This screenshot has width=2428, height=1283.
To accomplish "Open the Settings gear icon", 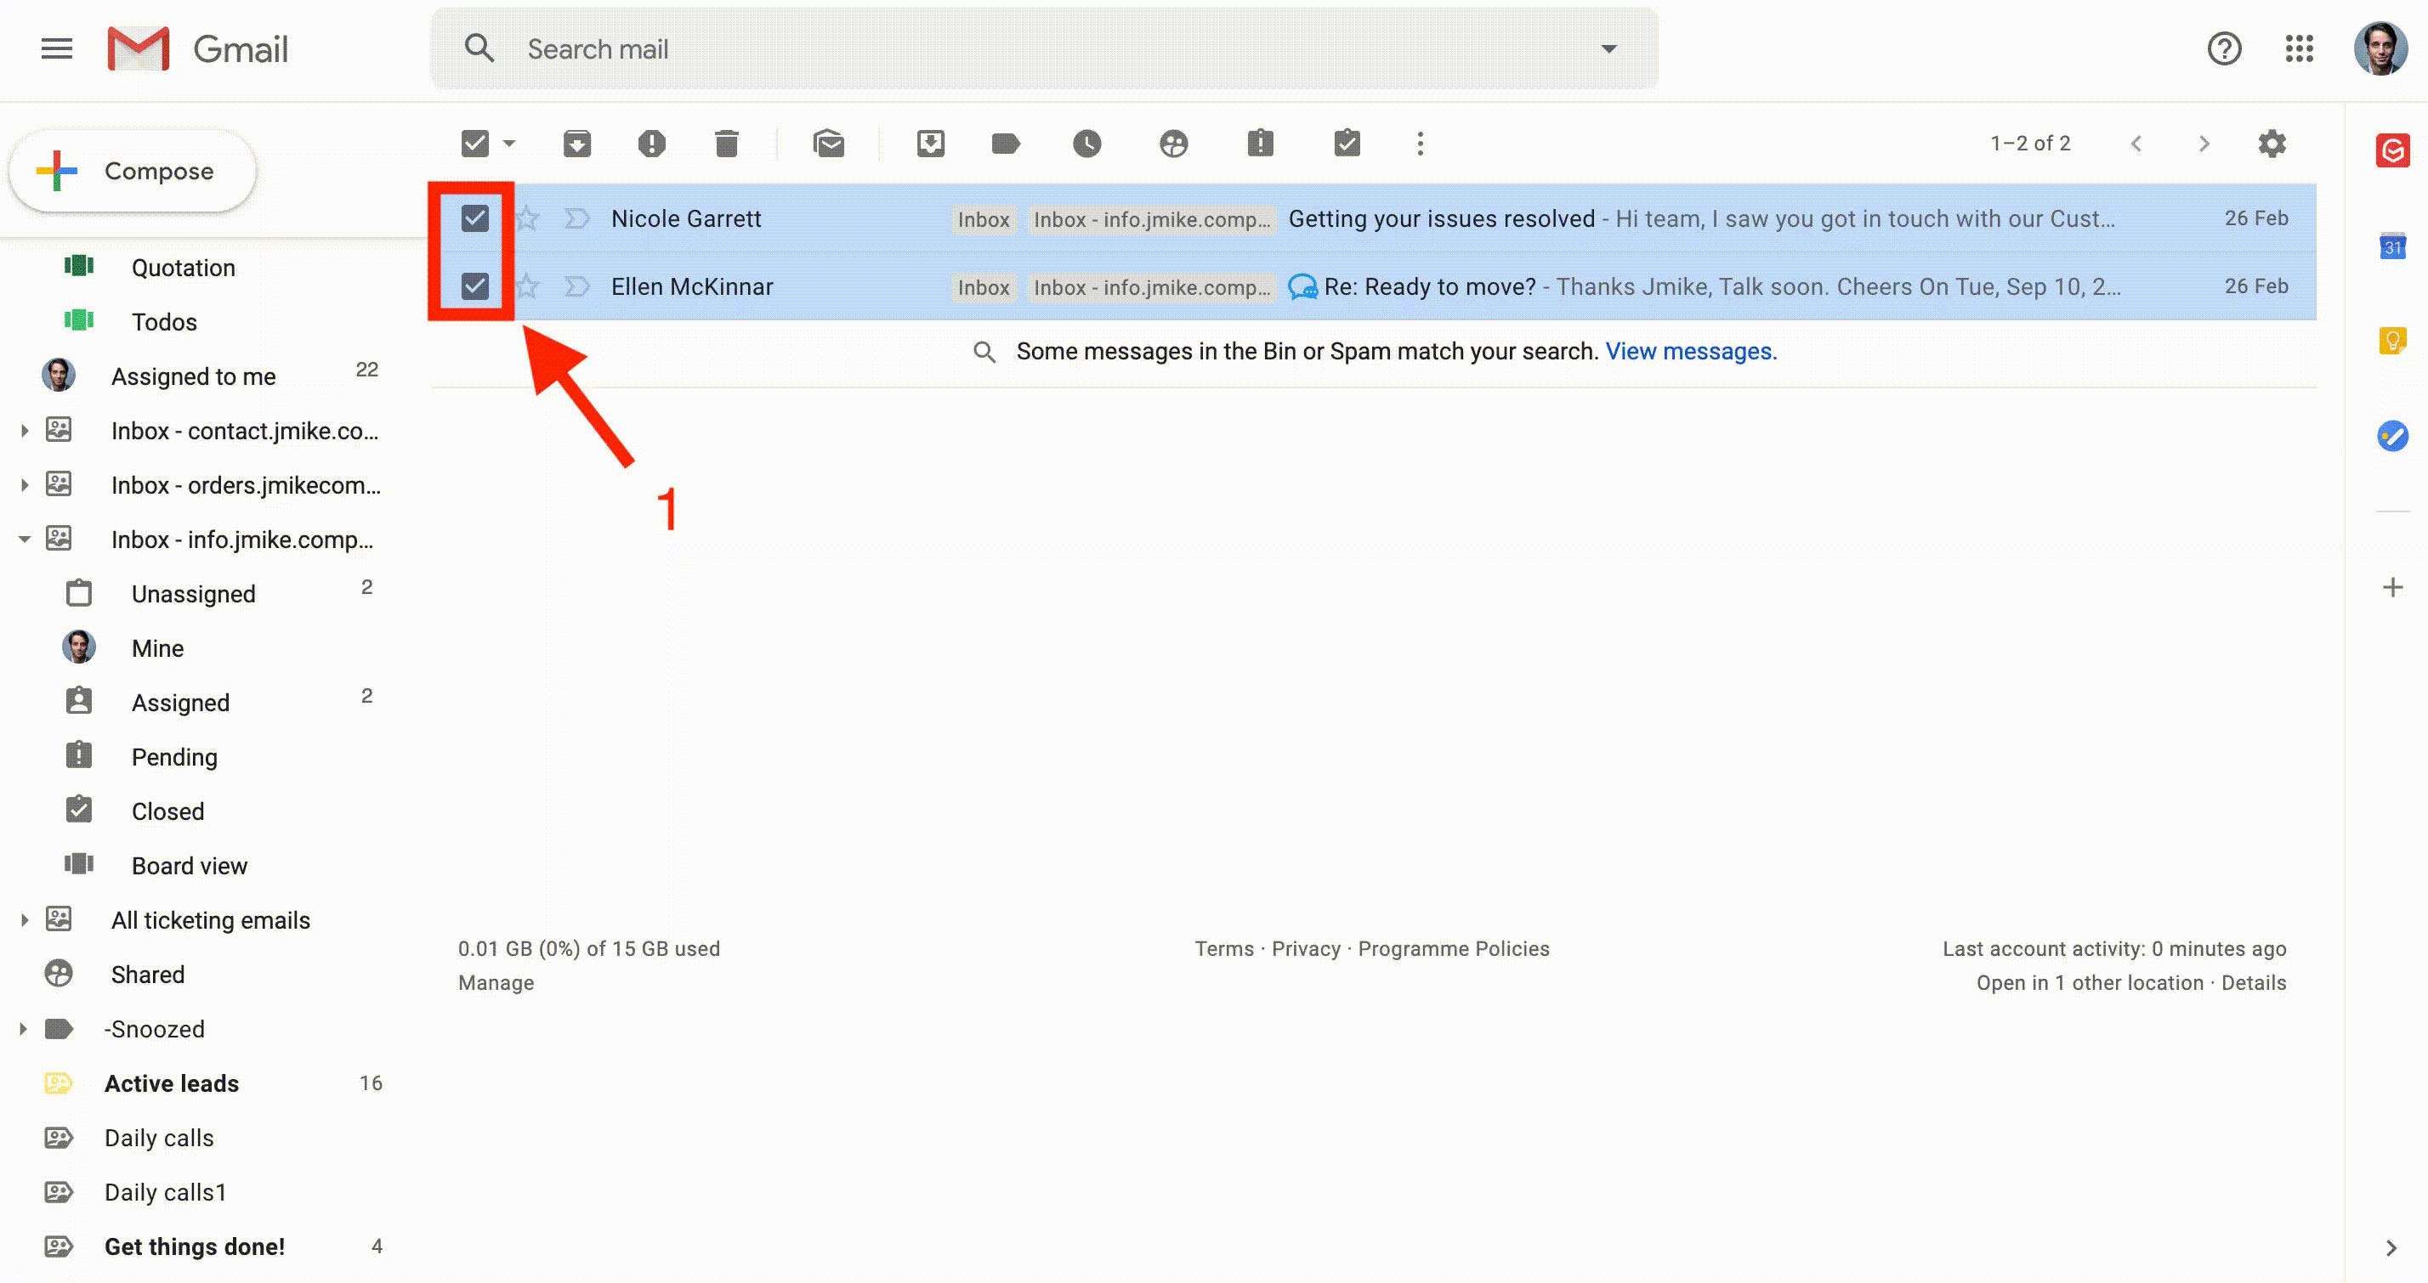I will click(2272, 144).
